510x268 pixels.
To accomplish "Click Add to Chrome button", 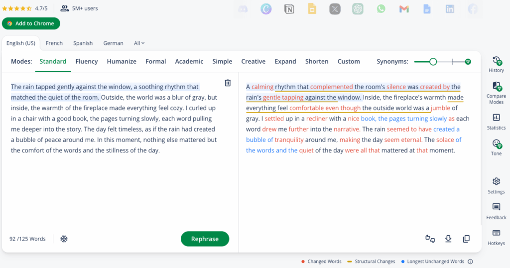I will [31, 23].
